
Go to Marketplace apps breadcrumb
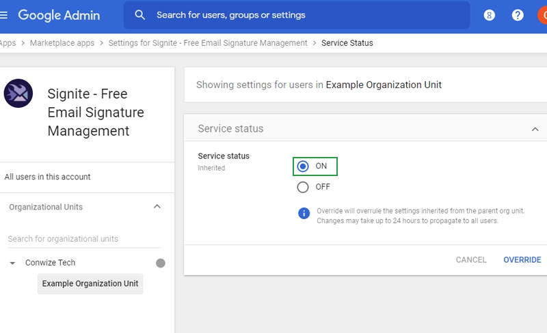tap(62, 43)
